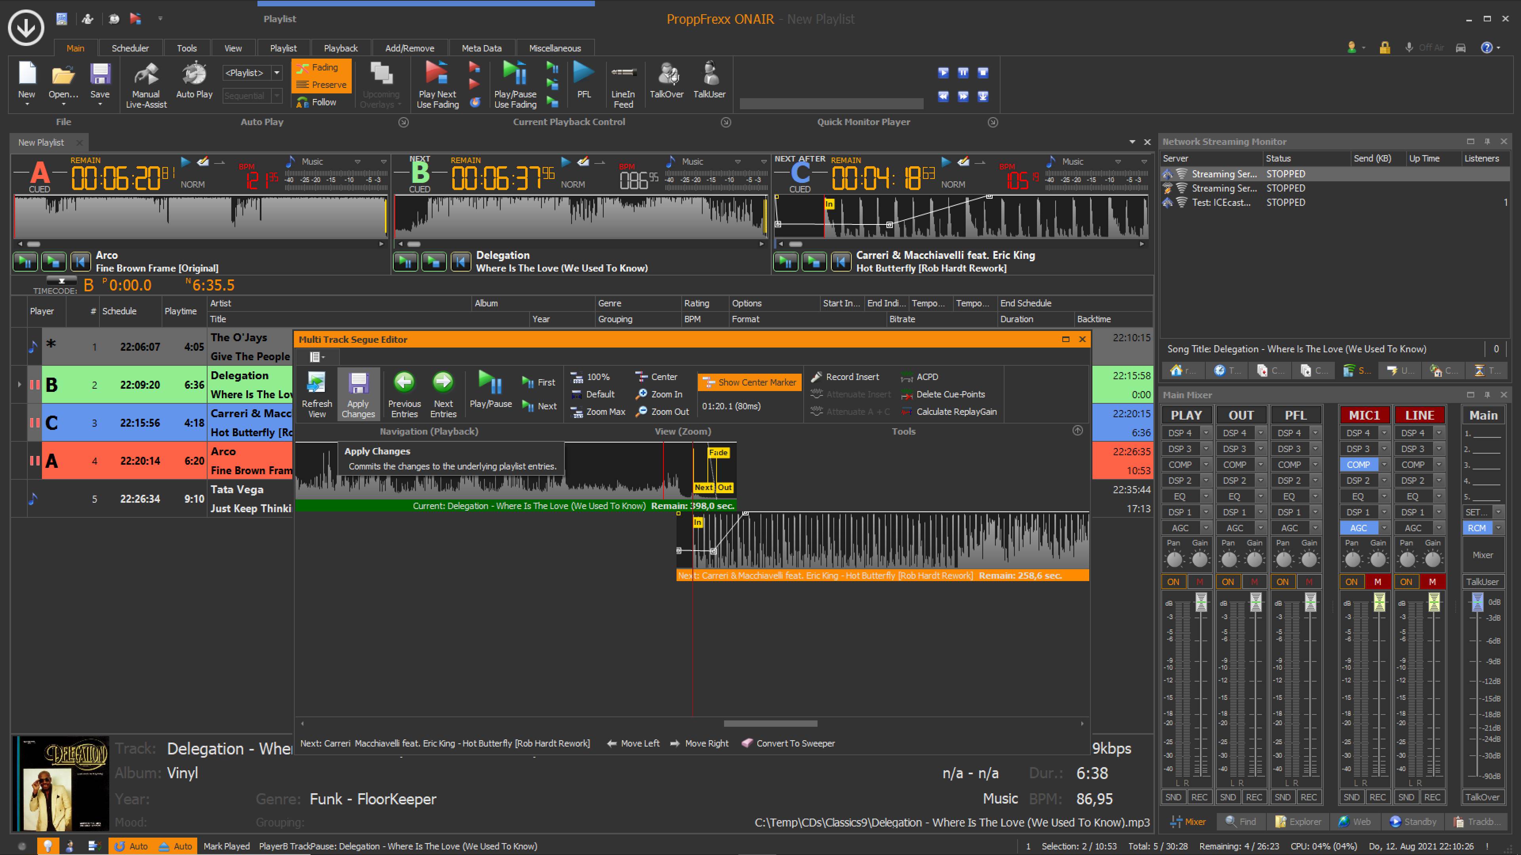
Task: Open dropdown arrow under New button
Action: (x=27, y=105)
